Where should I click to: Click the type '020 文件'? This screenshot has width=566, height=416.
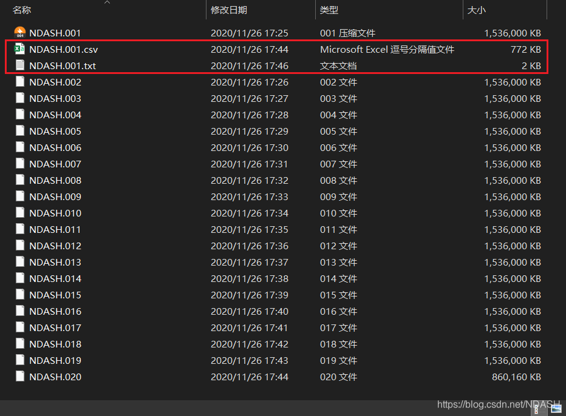coord(338,377)
